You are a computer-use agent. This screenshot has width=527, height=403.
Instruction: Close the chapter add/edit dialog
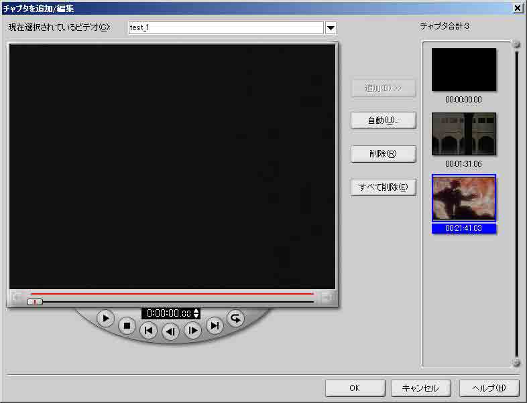518,9
